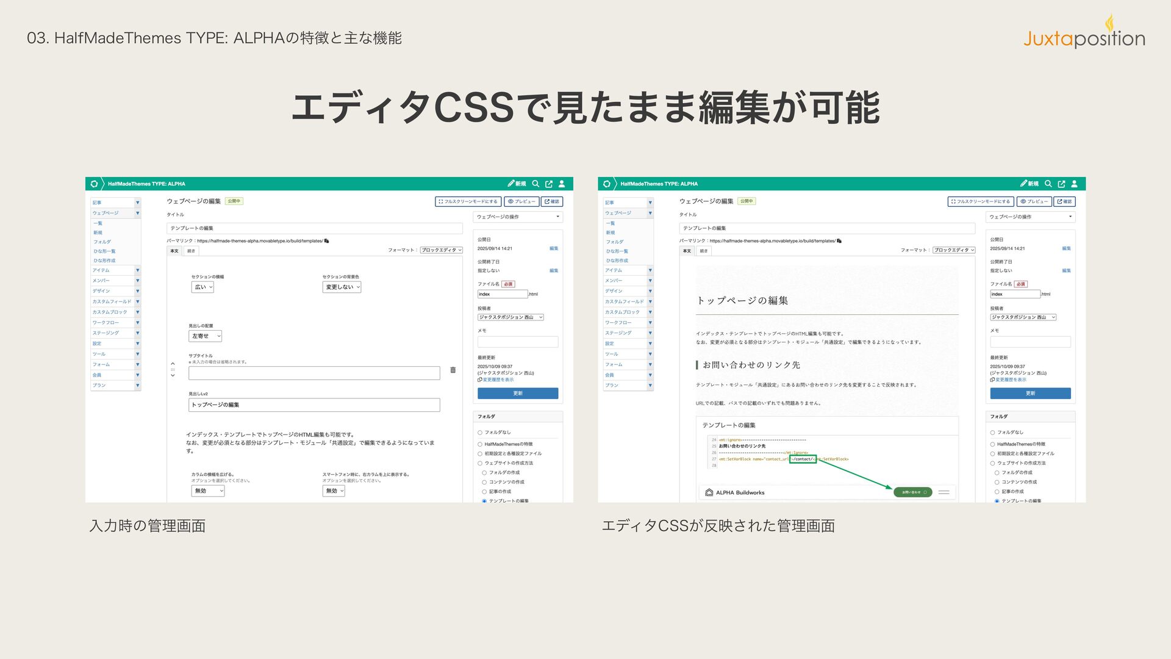This screenshot has width=1171, height=659.
Task: Click the 見出しLv2 field containing トップページの編集
Action: (314, 405)
